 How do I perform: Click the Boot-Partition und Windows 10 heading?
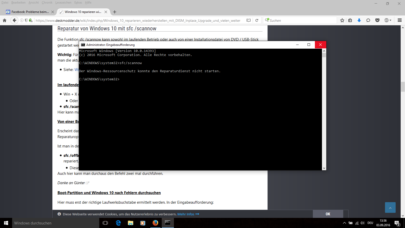pos(109,193)
